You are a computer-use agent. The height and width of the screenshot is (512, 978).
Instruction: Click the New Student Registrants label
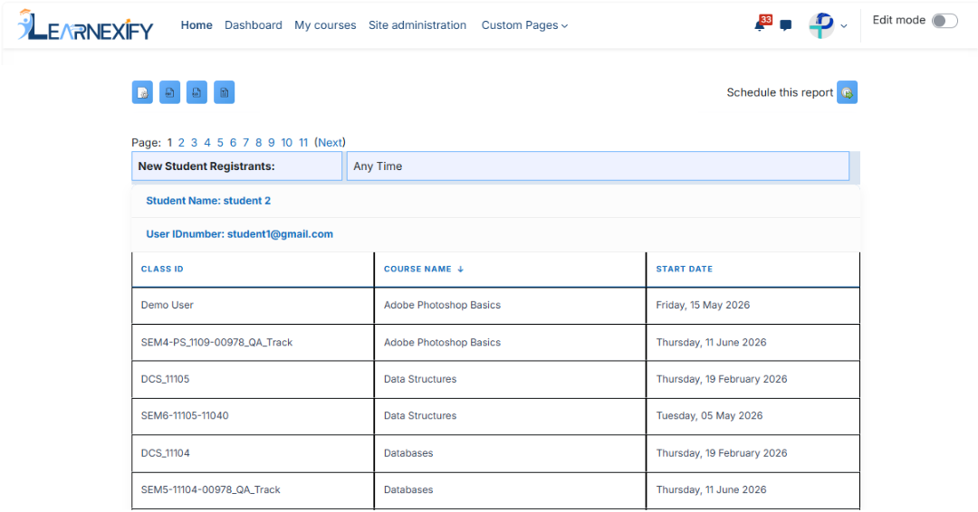point(206,166)
